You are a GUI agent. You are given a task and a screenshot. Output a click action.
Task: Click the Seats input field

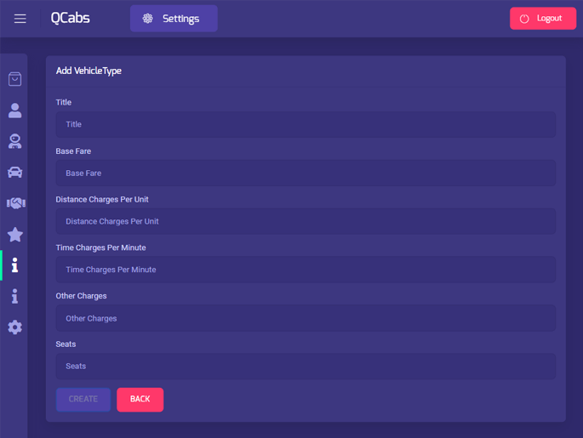(306, 367)
